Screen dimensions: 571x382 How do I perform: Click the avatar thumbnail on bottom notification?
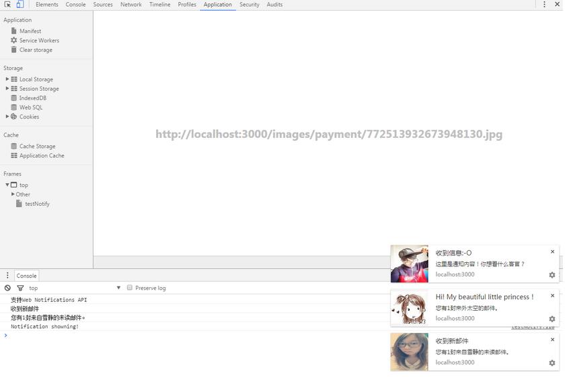[409, 352]
